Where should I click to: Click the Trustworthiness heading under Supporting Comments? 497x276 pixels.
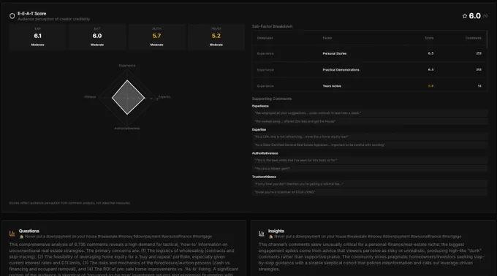click(x=264, y=177)
